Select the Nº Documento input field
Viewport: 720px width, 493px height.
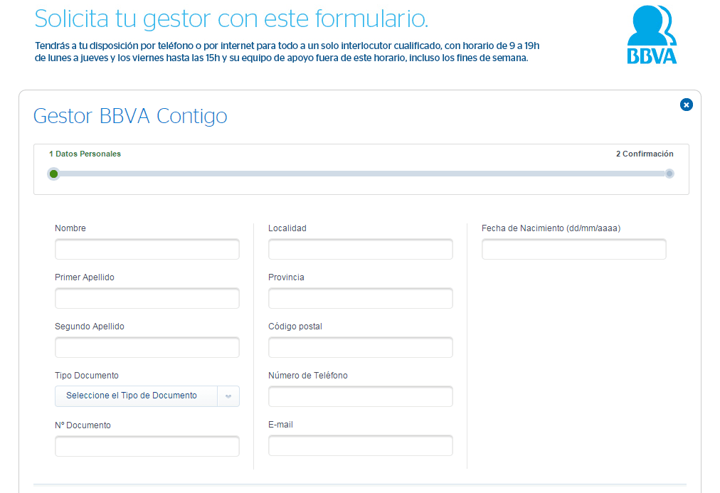pos(147,446)
